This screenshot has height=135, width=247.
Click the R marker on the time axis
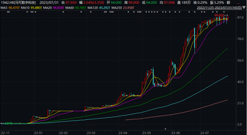pos(165,129)
